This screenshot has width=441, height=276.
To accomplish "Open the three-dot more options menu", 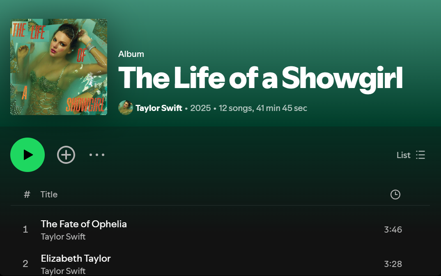I will tap(97, 155).
